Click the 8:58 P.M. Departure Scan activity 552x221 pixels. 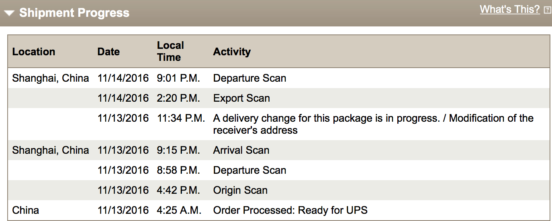coord(249,170)
